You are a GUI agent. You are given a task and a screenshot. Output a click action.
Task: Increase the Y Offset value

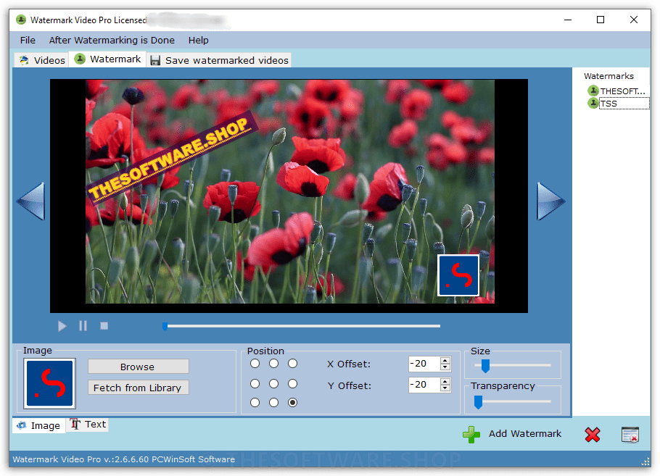click(x=445, y=382)
